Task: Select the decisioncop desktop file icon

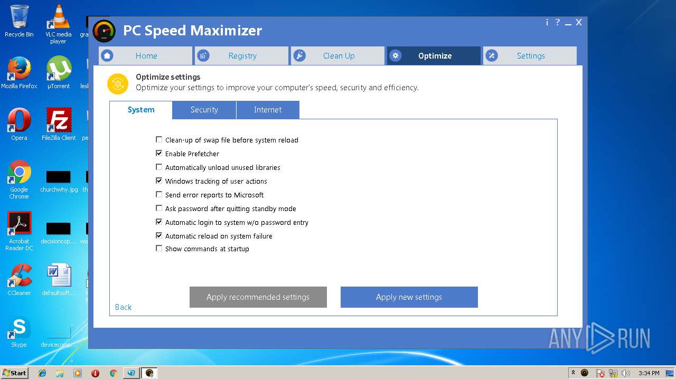Action: [x=58, y=233]
